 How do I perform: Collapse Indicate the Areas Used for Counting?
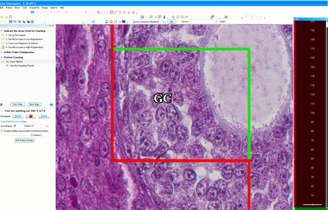tap(1, 31)
